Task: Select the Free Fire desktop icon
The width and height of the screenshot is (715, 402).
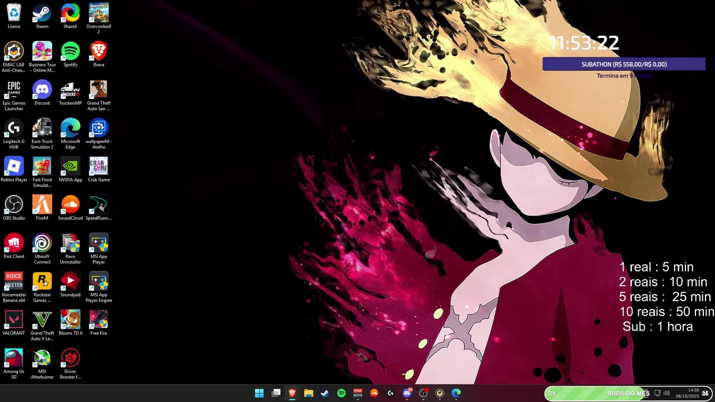Action: point(99,324)
